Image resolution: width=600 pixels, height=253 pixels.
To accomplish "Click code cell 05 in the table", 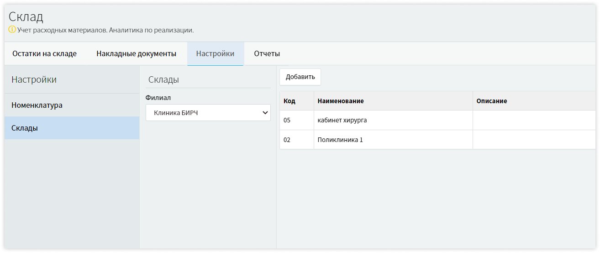I will click(287, 121).
